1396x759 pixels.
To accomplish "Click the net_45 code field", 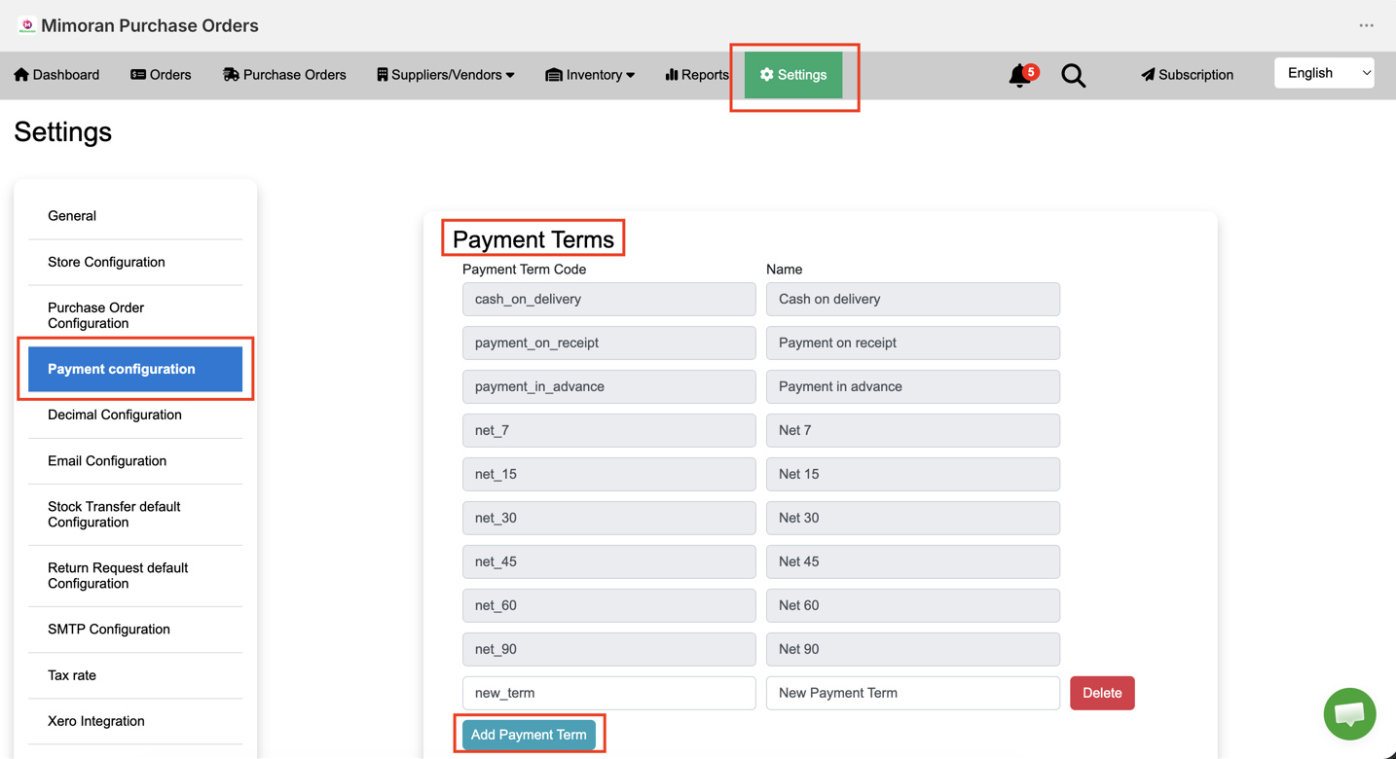I will 609,561.
